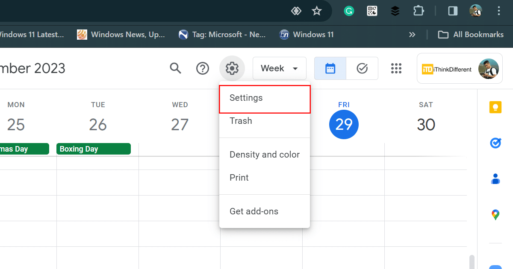
Task: Switch to Tasks view toggle
Action: pos(362,68)
